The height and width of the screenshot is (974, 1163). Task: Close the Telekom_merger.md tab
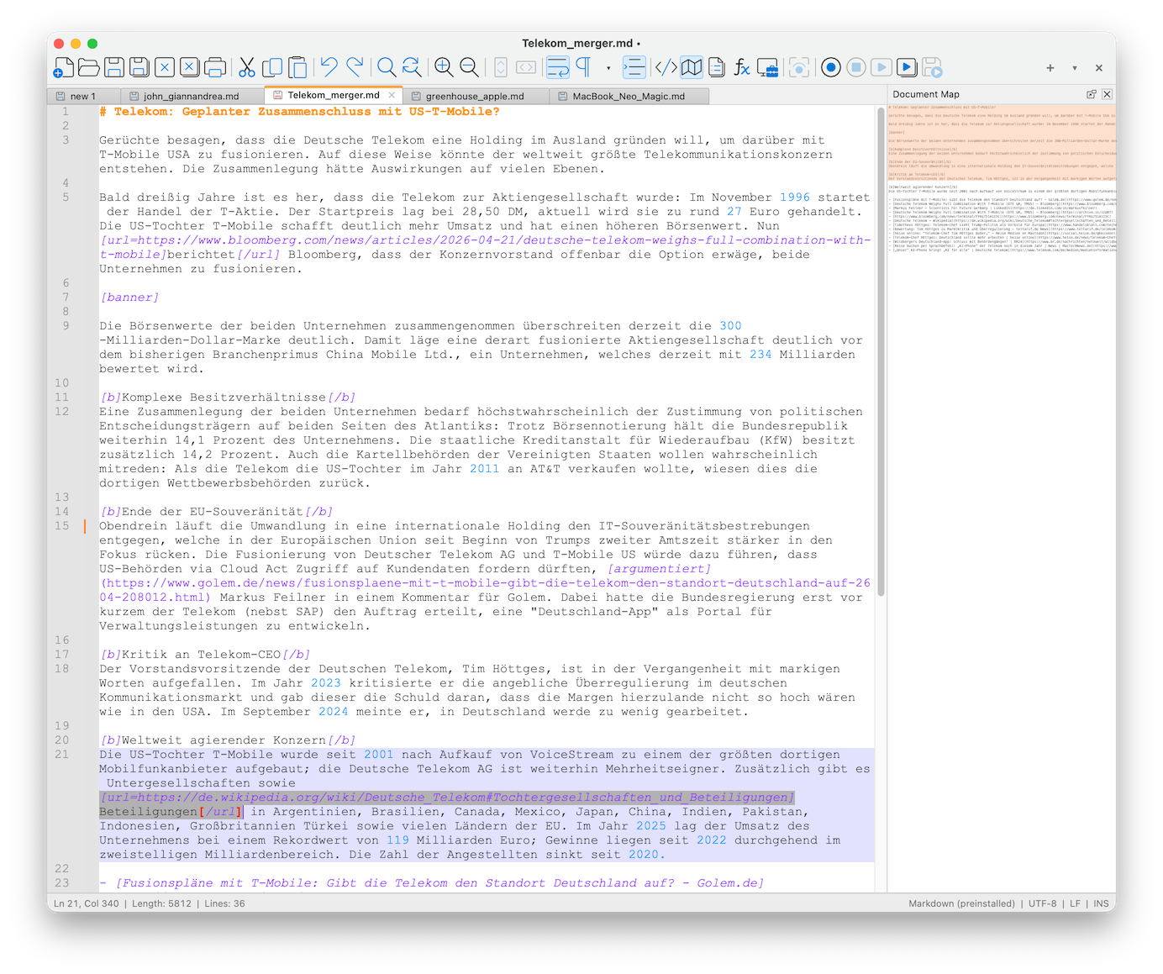pos(392,95)
